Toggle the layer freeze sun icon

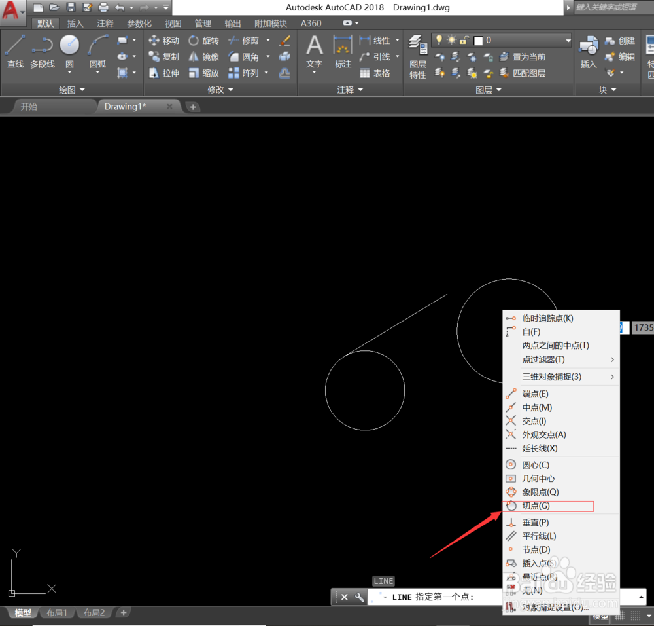coord(452,40)
